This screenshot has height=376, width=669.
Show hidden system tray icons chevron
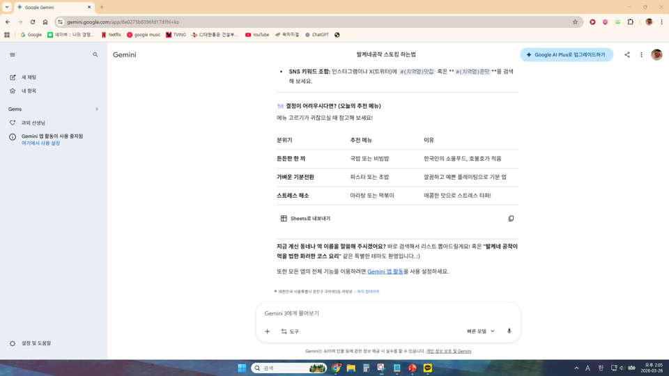(576, 368)
